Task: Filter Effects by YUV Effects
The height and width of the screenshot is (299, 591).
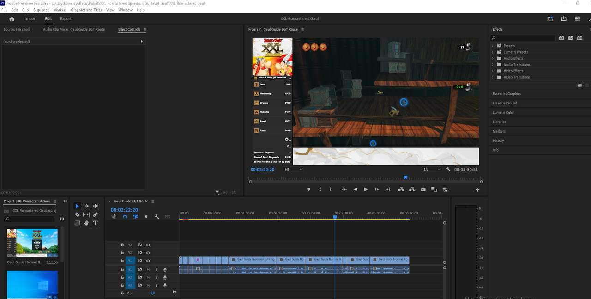Action: pyautogui.click(x=580, y=38)
